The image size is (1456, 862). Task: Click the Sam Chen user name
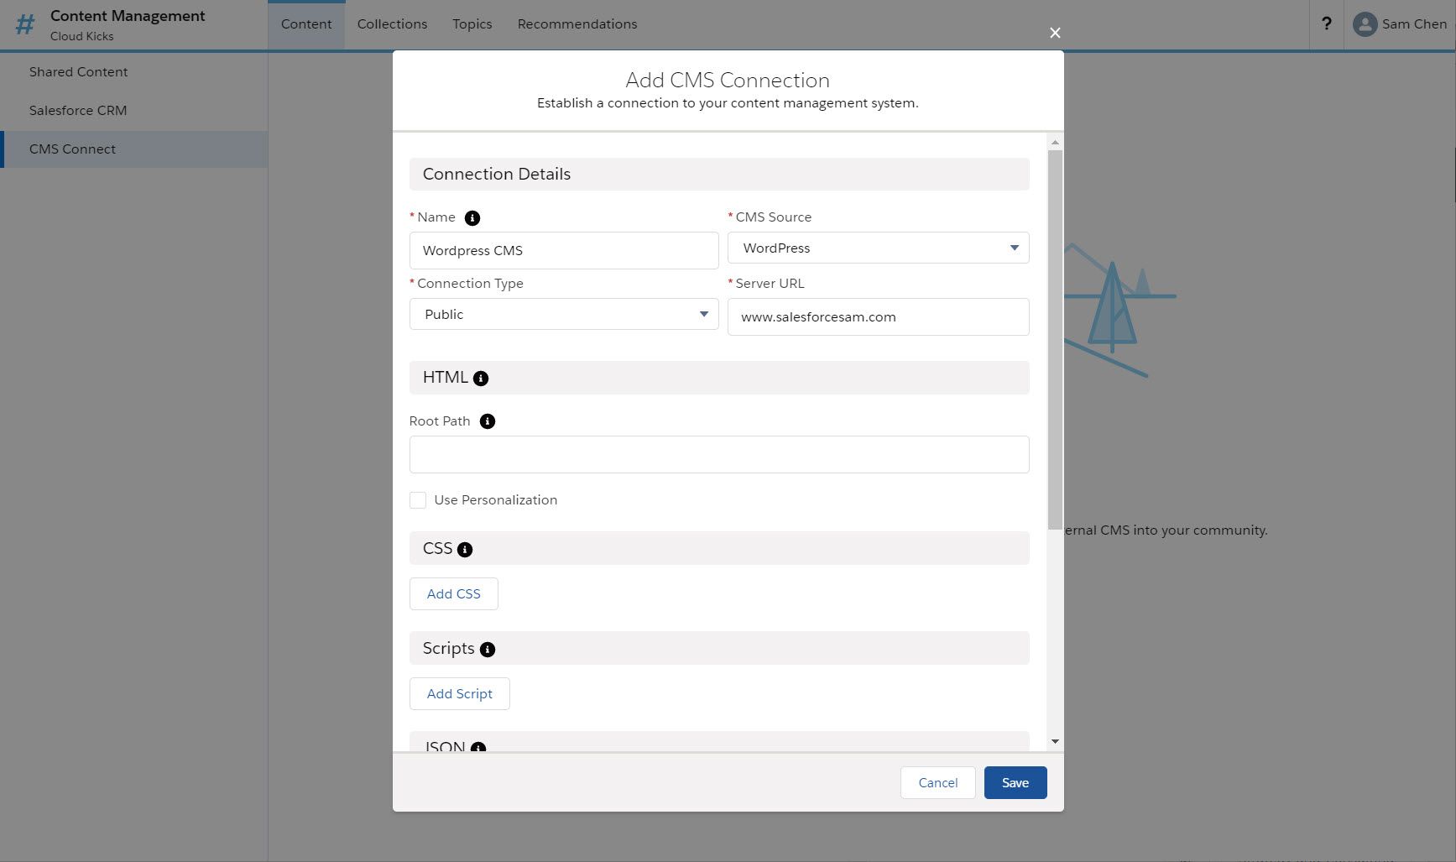tap(1414, 24)
